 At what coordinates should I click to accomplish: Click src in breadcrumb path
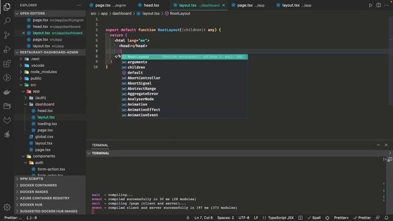click(93, 14)
